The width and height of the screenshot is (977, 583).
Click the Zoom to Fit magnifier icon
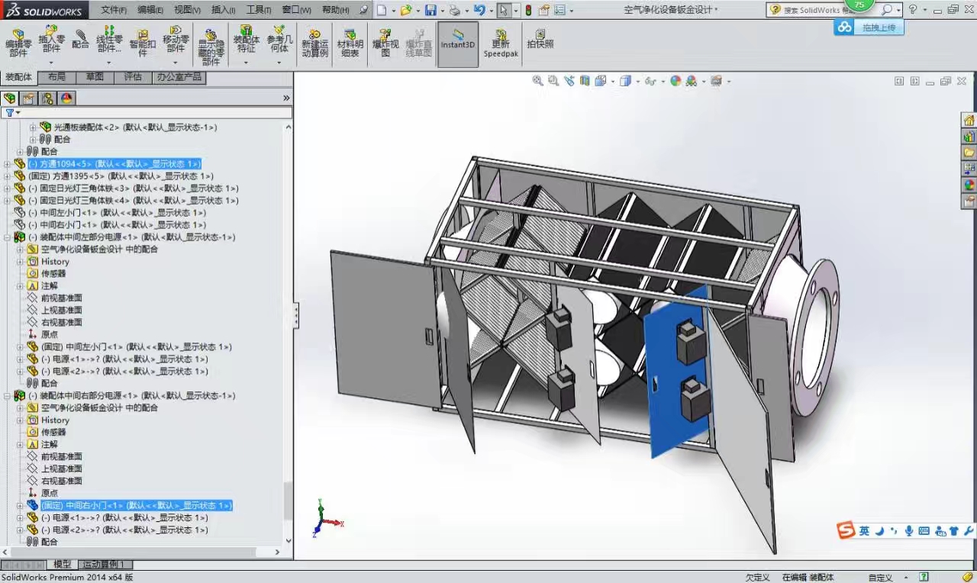(537, 81)
